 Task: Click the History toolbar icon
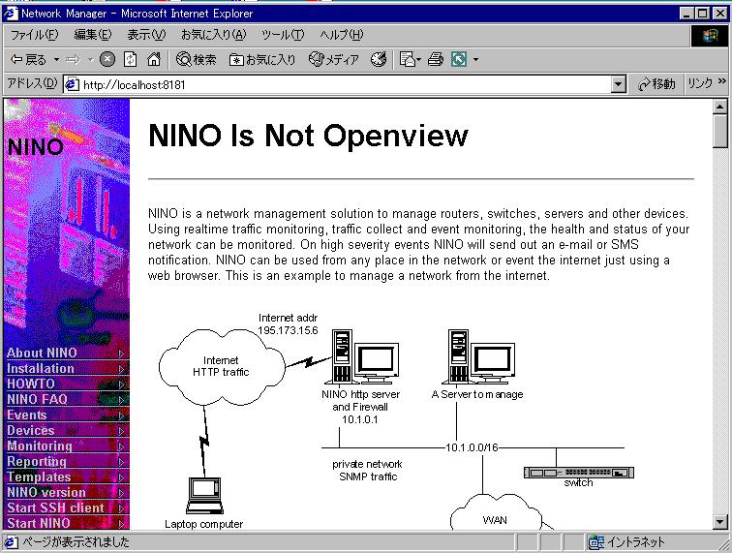point(379,60)
